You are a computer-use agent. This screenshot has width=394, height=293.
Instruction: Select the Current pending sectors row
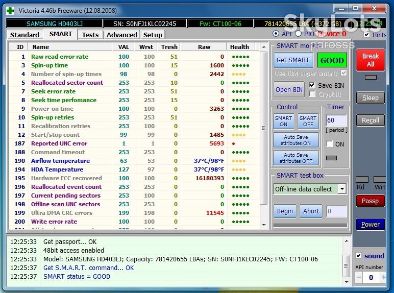click(134, 196)
